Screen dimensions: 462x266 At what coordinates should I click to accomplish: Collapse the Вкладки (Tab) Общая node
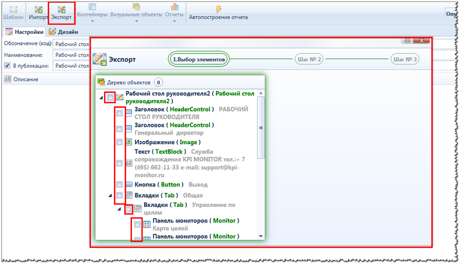[110, 196]
